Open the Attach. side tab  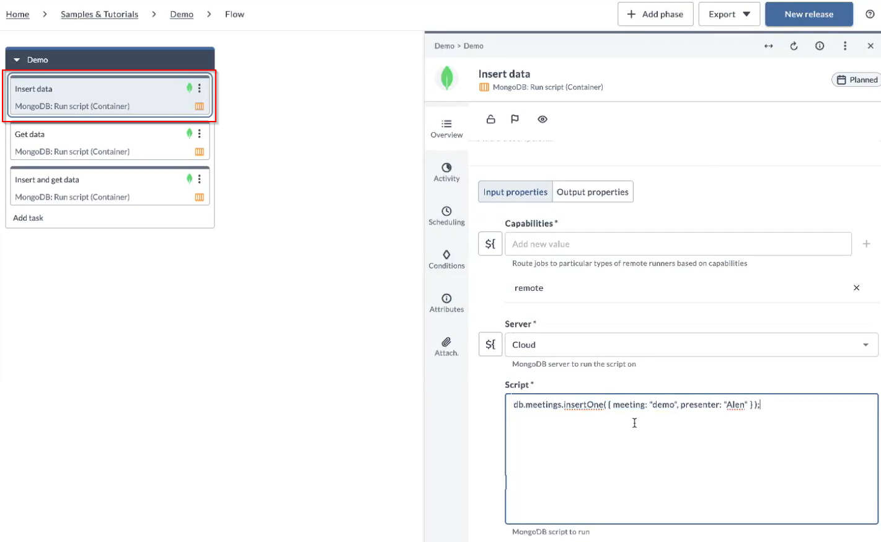tap(446, 347)
